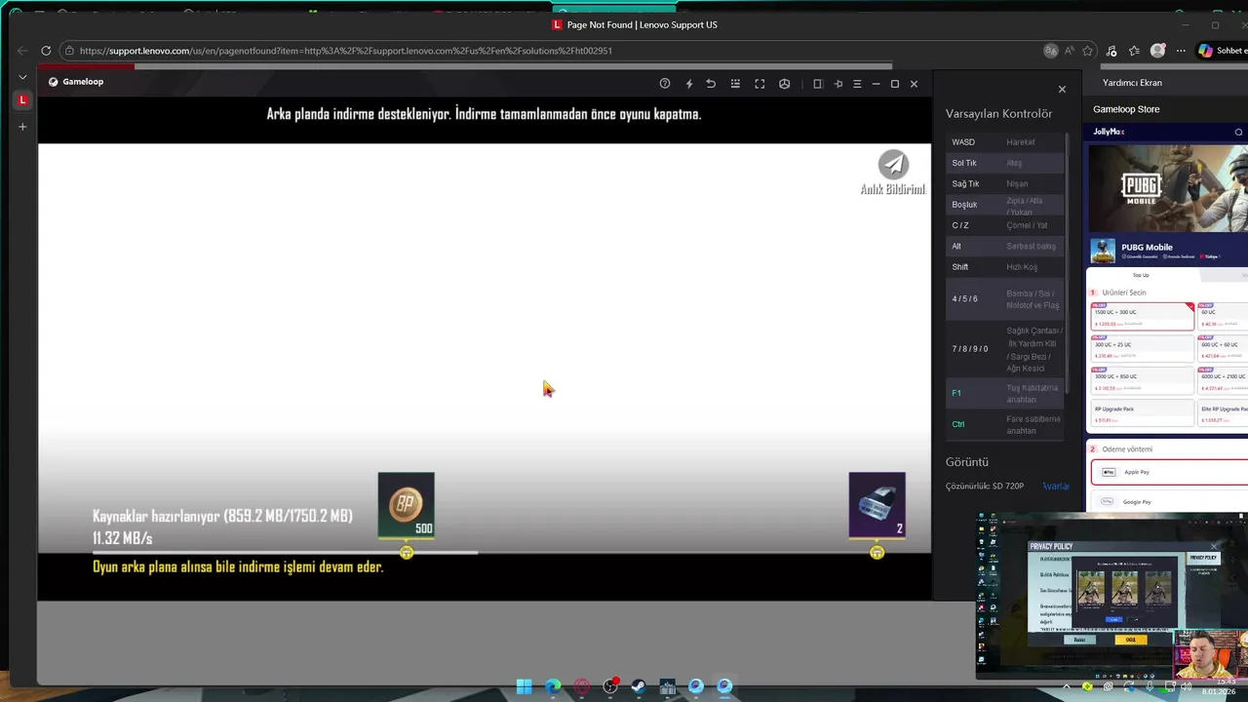Choose the 6000 UC + 2100 UC pack
The image size is (1248, 702).
(x=1223, y=381)
